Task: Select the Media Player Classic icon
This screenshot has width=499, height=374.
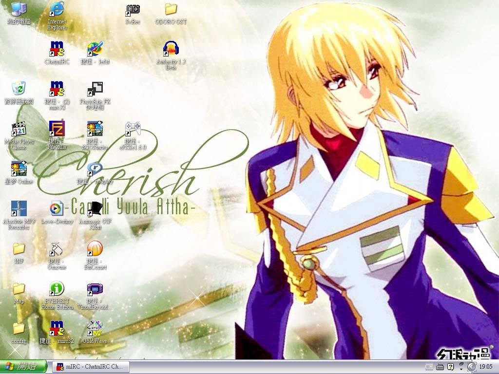Action: point(19,129)
